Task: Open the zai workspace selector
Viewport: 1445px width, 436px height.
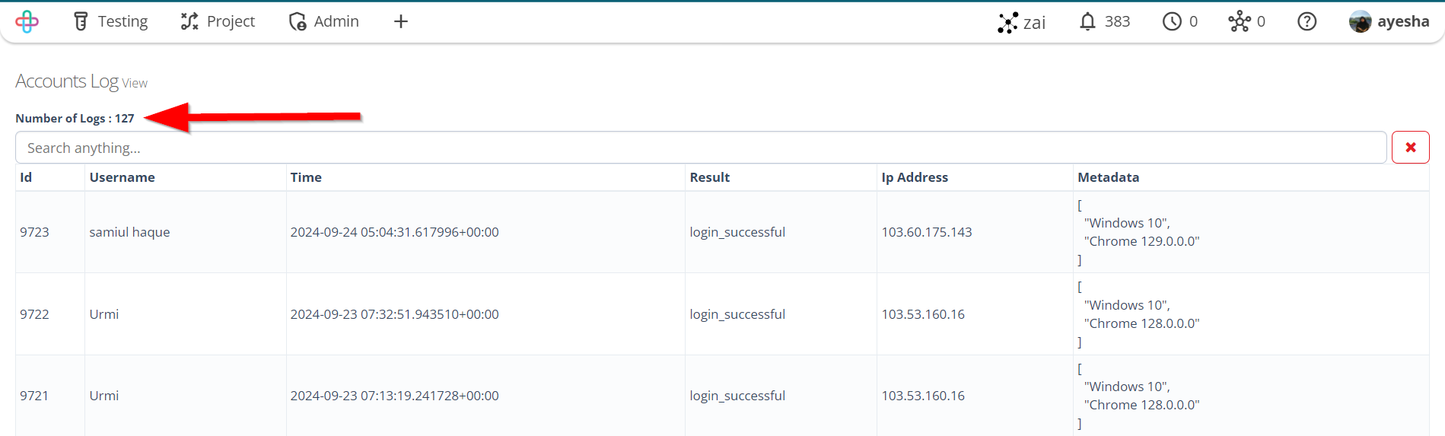Action: click(x=1022, y=22)
